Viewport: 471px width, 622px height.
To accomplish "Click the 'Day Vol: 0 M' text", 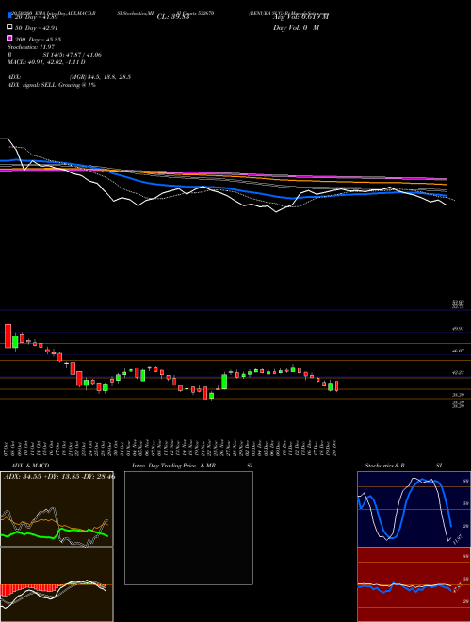I will pyautogui.click(x=296, y=27).
